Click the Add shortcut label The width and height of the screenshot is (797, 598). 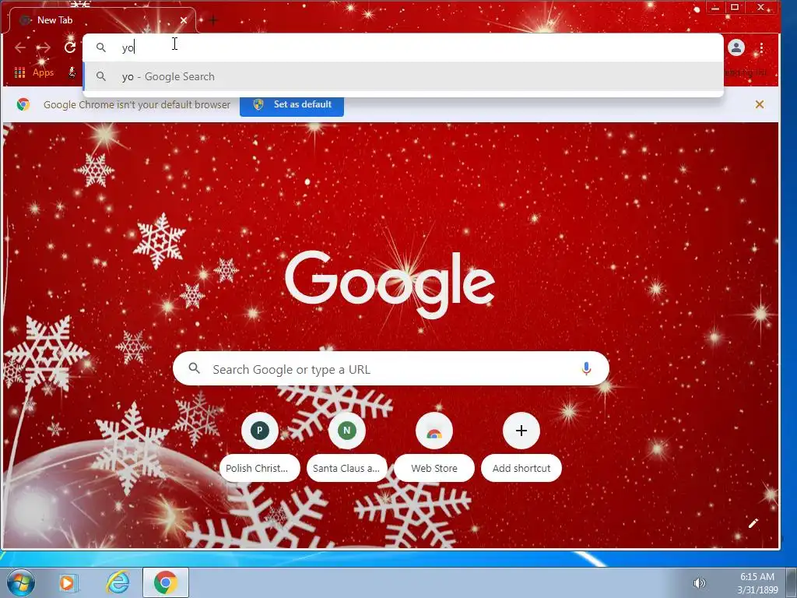tap(521, 468)
